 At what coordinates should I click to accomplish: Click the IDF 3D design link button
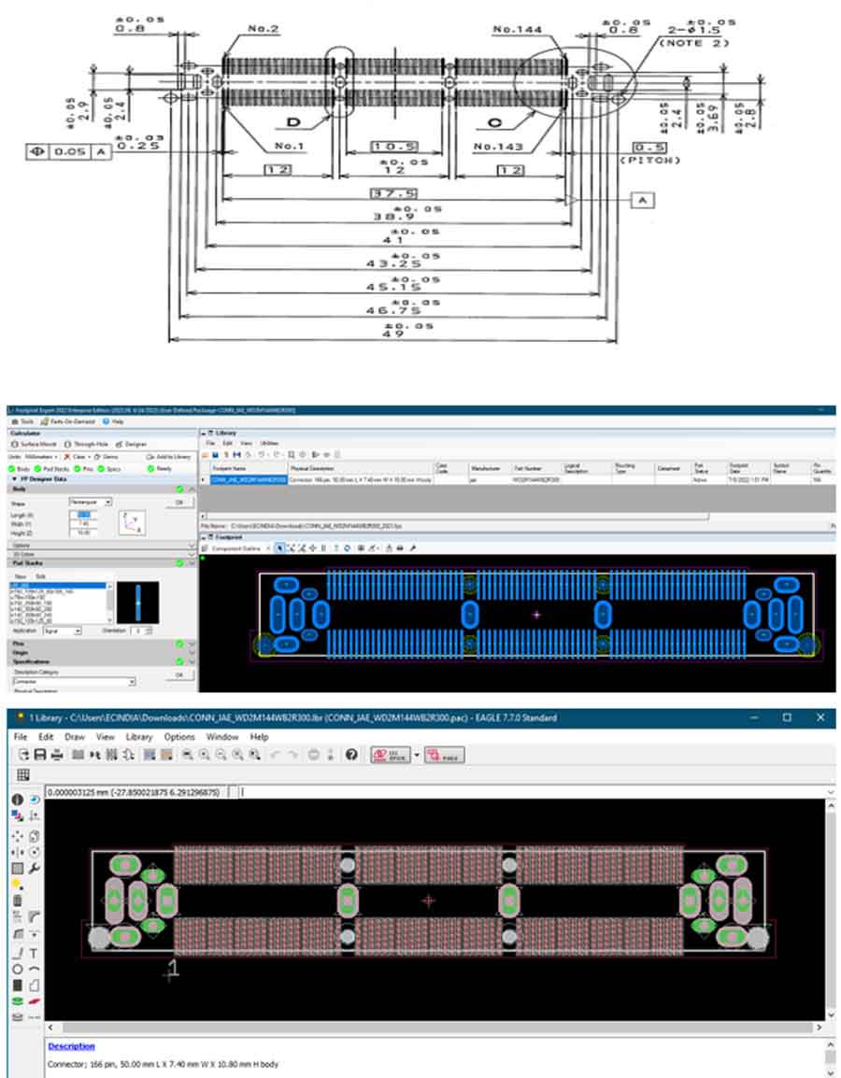click(390, 755)
